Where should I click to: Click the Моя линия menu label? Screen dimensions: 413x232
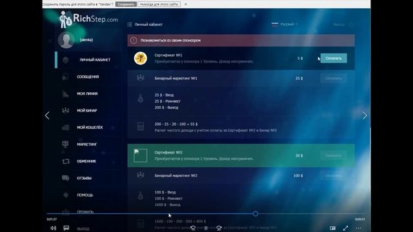point(87,93)
